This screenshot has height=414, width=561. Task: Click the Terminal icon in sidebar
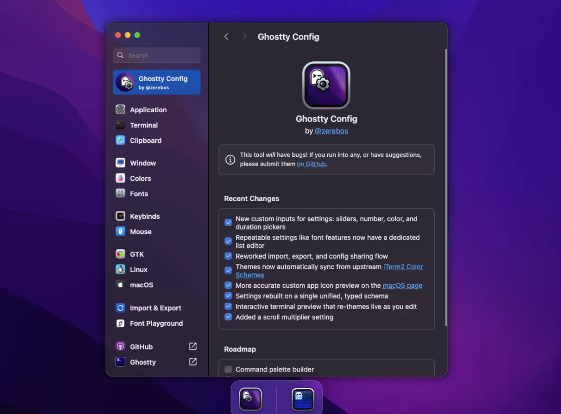click(x=121, y=125)
